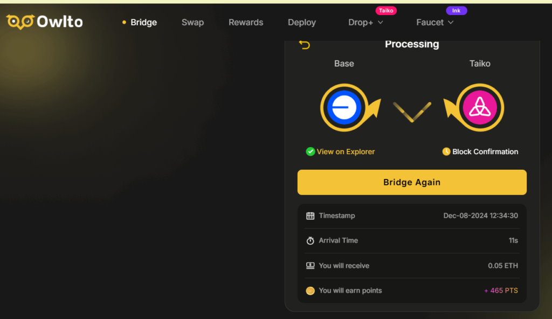Click the gold points coin icon

click(x=310, y=291)
